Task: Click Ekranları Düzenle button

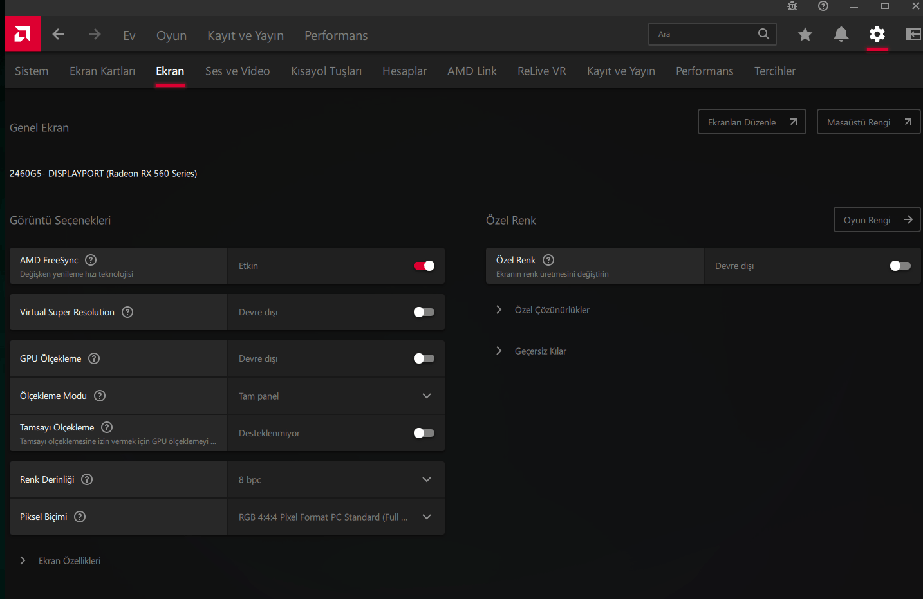Action: click(752, 122)
